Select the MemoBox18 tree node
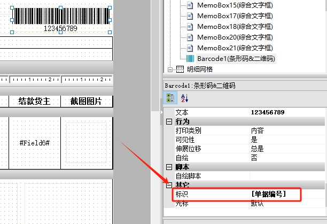The width and height of the screenshot is (327, 224). [235, 27]
